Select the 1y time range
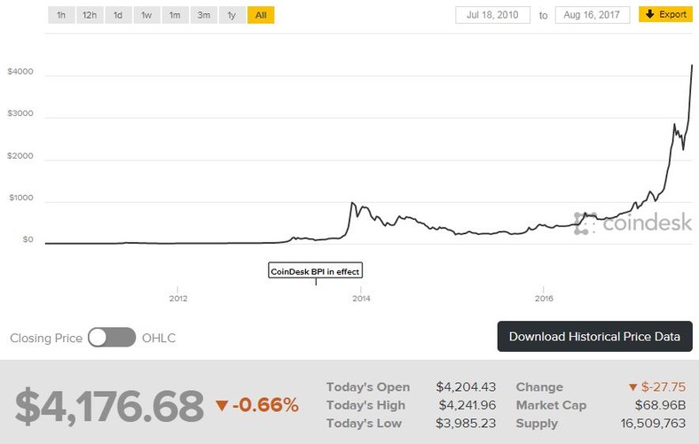The image size is (699, 444). pos(232,15)
